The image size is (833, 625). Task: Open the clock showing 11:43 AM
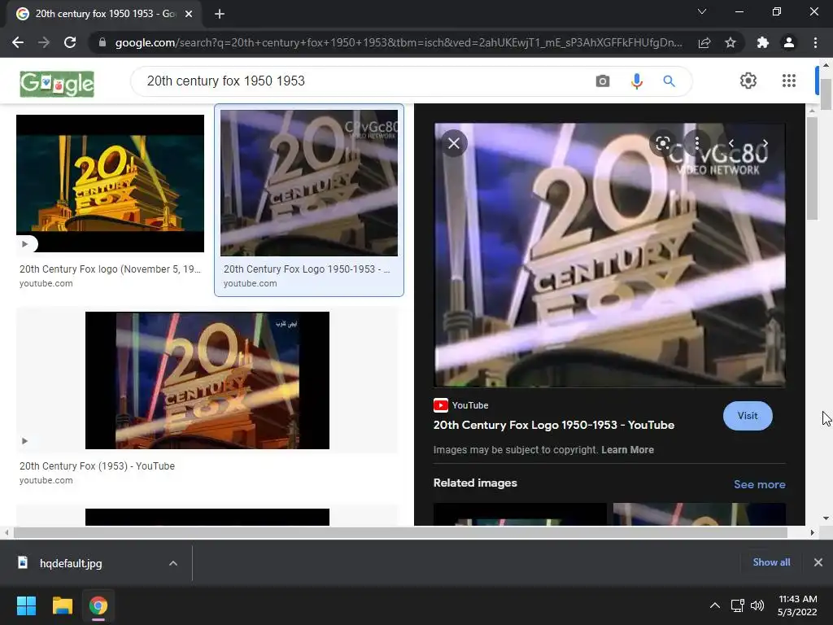[797, 605]
